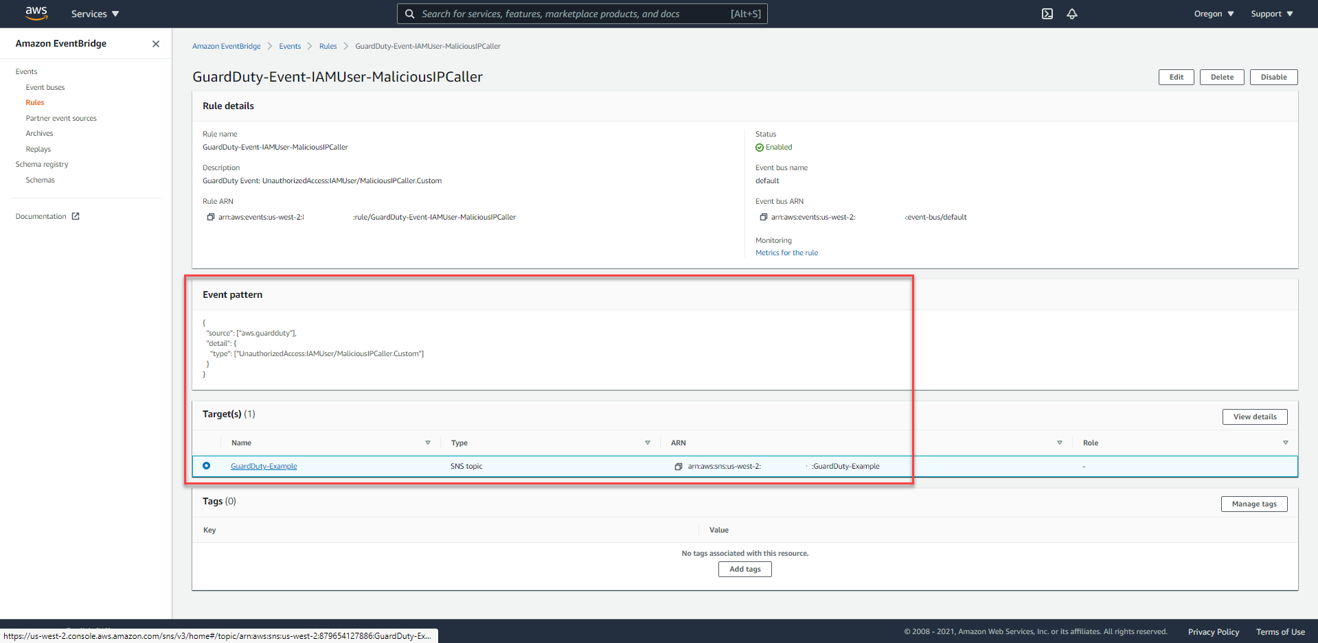Click Events section in sidebar
Screen dimensions: 1318x643
(x=27, y=71)
